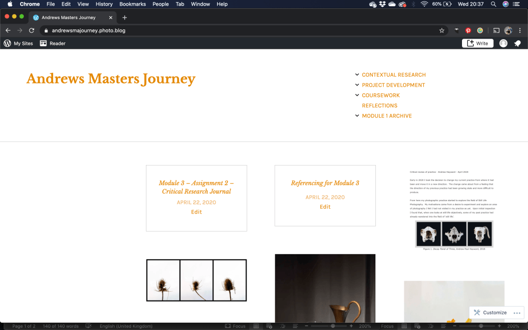Open Chrome's three-dot menu
The image size is (528, 330).
click(520, 30)
